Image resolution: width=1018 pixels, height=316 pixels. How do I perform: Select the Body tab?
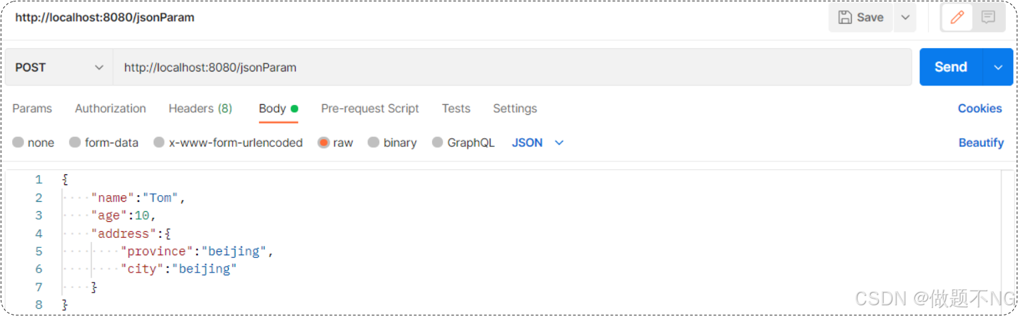tap(278, 108)
